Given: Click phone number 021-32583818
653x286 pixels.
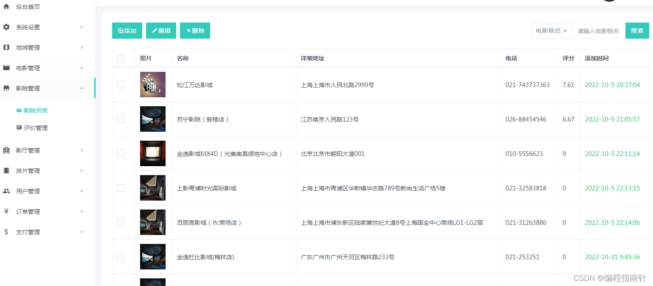Looking at the screenshot, I should tap(526, 188).
